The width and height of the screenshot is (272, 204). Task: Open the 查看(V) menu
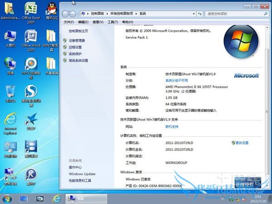(x=98, y=22)
